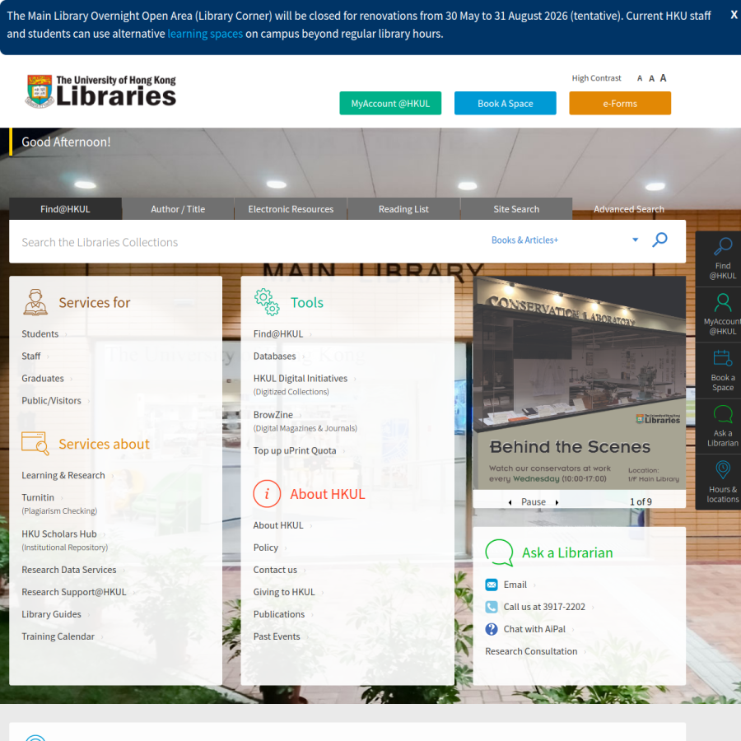This screenshot has width=741, height=741.
Task: Open BrowZine digital magazines link
Action: pyautogui.click(x=273, y=414)
